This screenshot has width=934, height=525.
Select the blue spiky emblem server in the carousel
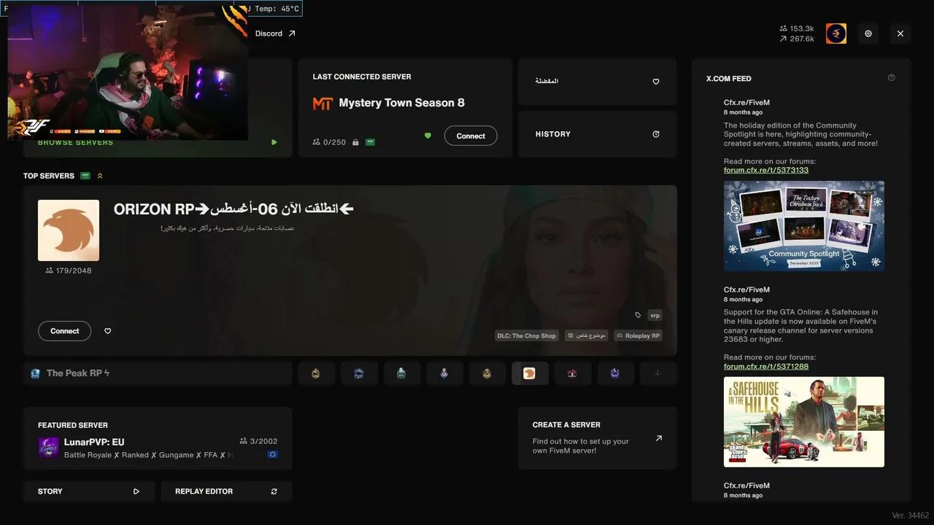click(359, 373)
